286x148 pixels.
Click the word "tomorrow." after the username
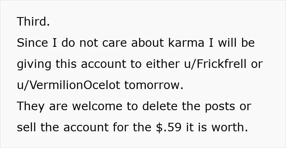pos(154,85)
